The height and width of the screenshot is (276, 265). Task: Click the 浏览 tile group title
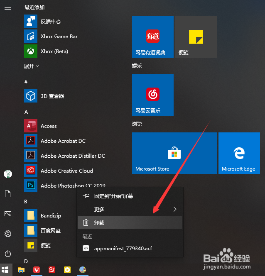pos(137,124)
